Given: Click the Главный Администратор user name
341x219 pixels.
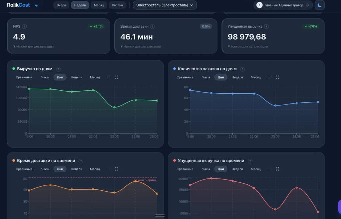Looking at the screenshot, I should tap(284, 5).
